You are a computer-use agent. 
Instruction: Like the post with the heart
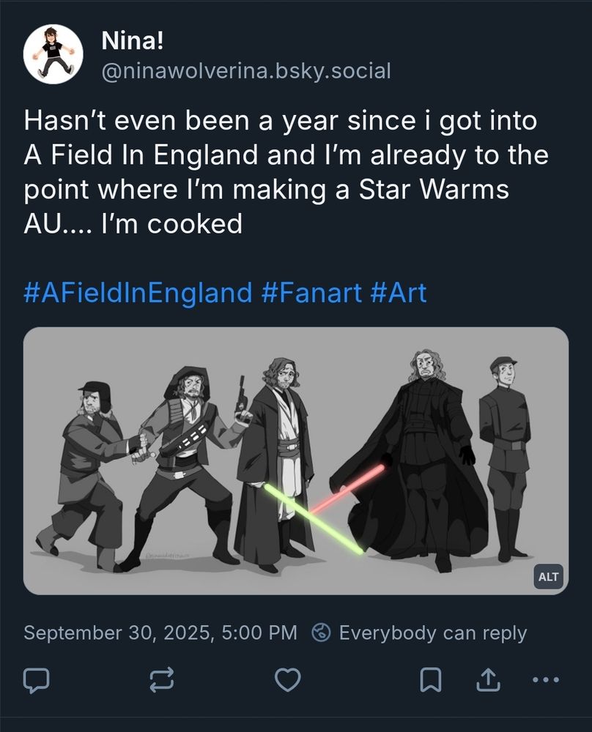pos(287,680)
